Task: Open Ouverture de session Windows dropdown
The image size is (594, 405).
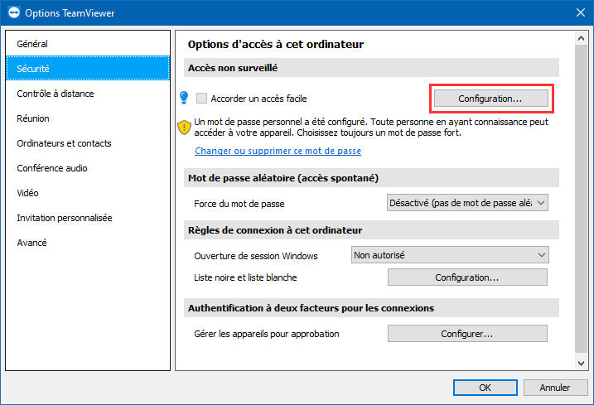Action: pos(450,255)
